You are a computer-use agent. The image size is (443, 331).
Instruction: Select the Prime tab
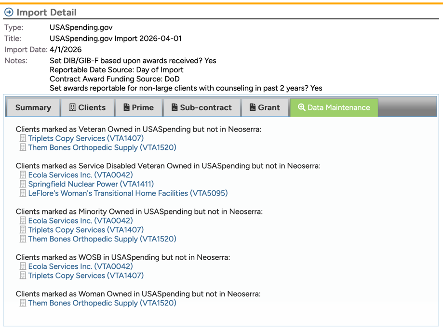[x=138, y=107]
